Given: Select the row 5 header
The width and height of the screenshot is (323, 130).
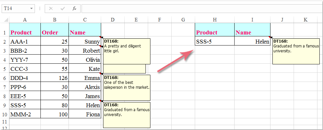Looking at the screenshot, I should click(5, 69).
